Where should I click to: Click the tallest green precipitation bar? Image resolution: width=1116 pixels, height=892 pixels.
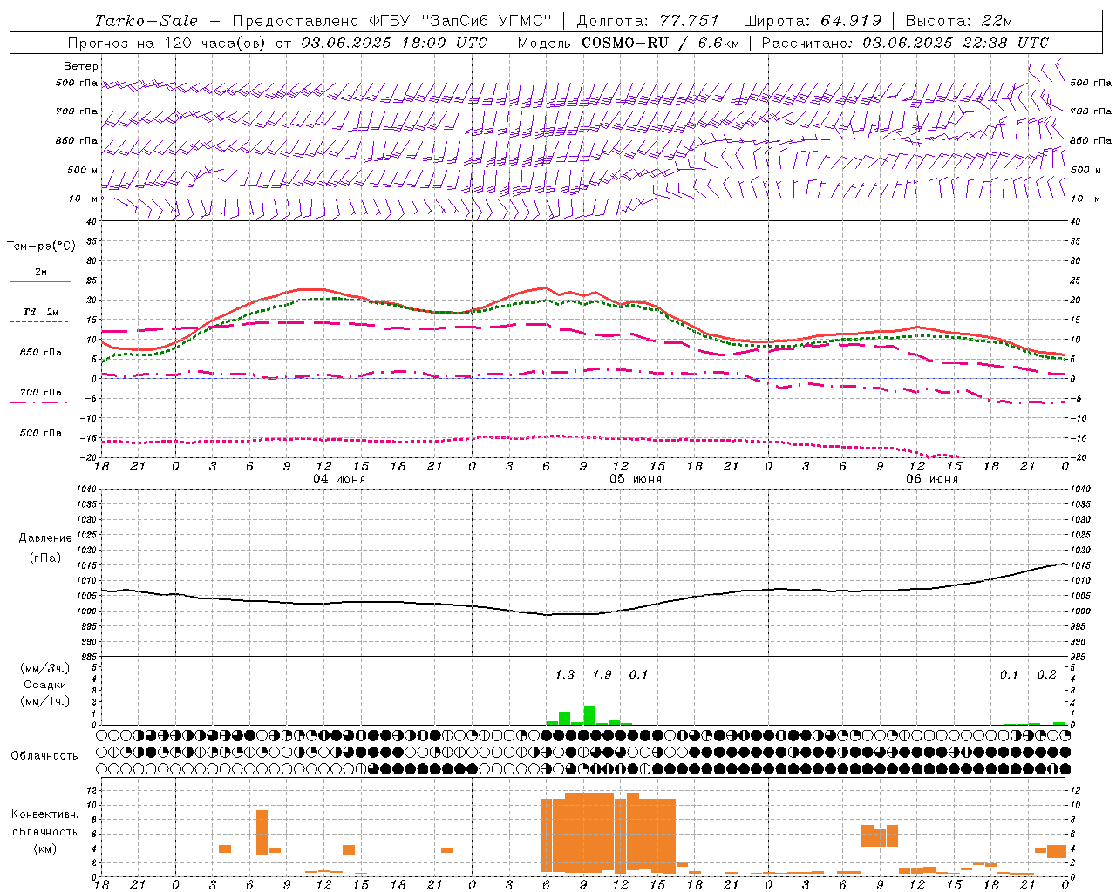(589, 715)
